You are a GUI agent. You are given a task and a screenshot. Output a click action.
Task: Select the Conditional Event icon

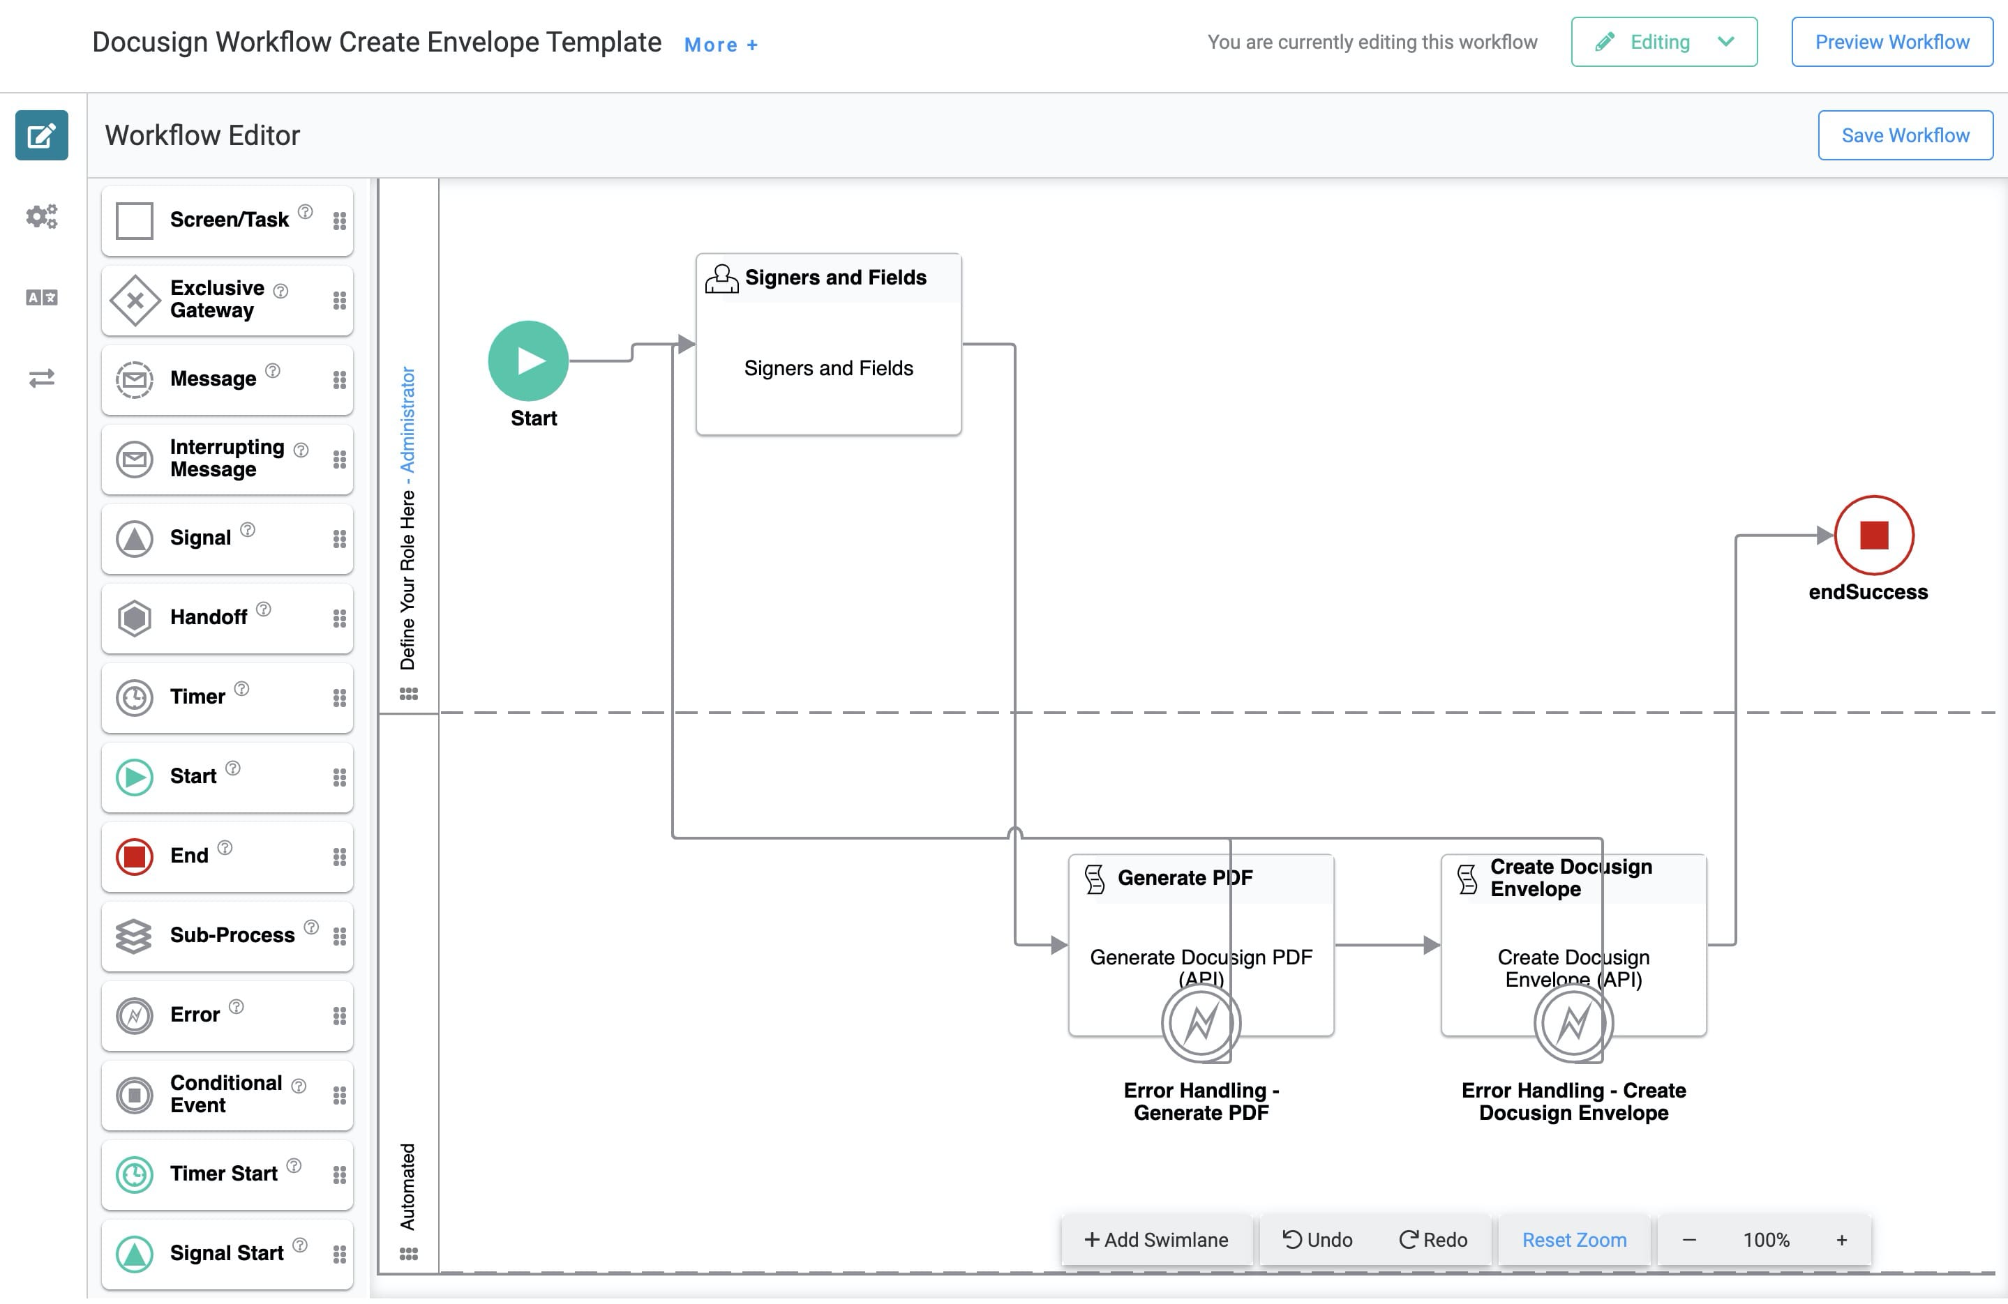click(x=134, y=1095)
